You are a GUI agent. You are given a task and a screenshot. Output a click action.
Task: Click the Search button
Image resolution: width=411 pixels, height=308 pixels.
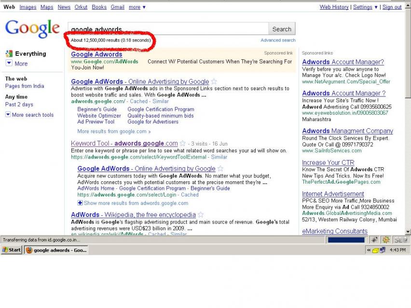click(282, 29)
